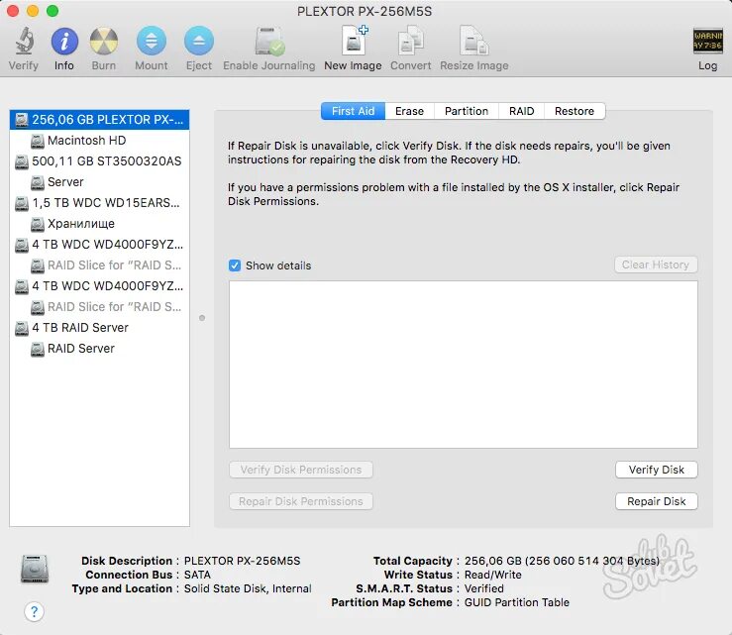This screenshot has width=732, height=635.
Task: Open the Log viewer icon
Action: 707,41
